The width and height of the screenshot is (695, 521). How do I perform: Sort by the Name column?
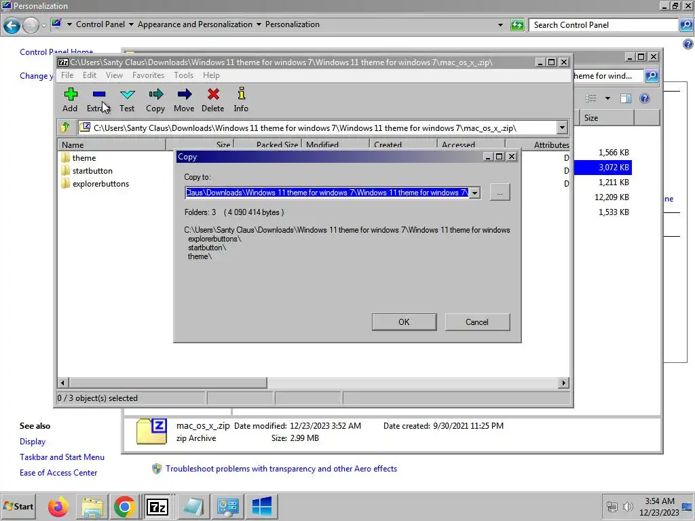coord(112,144)
